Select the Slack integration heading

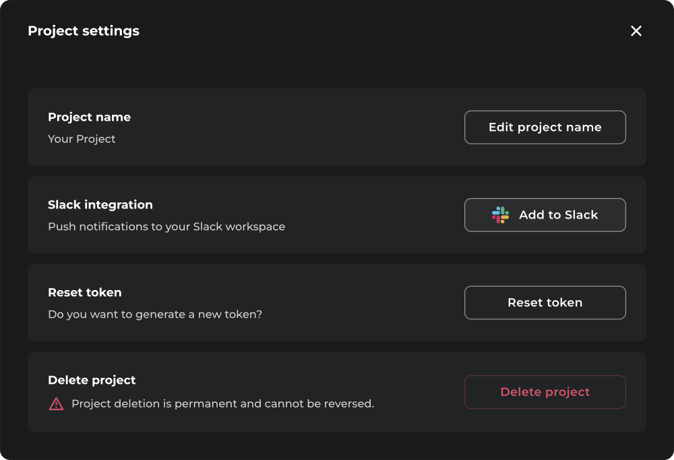[x=100, y=204]
